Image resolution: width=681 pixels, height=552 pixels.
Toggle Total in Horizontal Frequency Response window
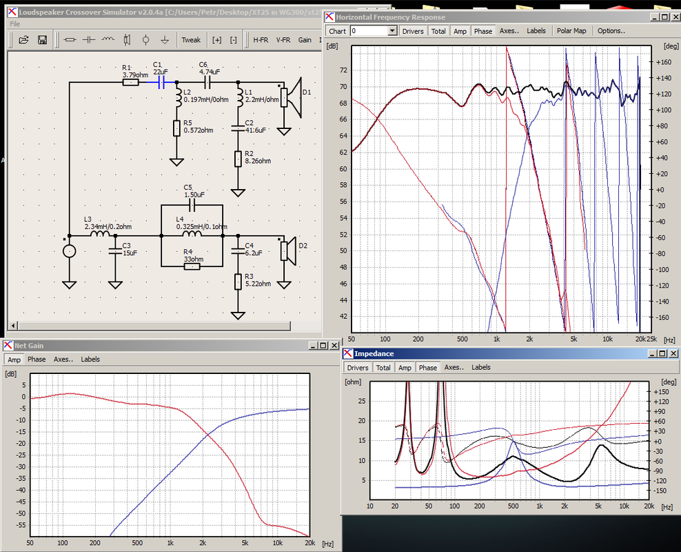point(438,31)
